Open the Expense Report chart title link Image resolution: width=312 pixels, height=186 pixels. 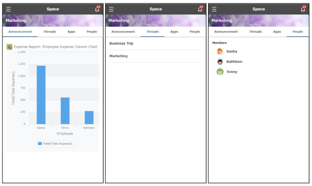[56, 47]
